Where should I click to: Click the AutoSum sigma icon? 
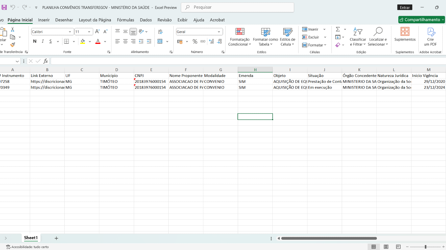click(x=338, y=29)
